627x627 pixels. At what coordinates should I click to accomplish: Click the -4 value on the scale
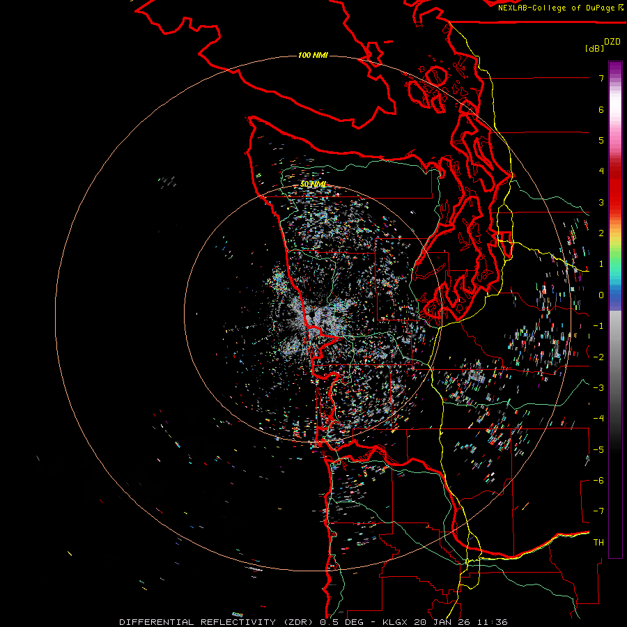[x=598, y=419]
